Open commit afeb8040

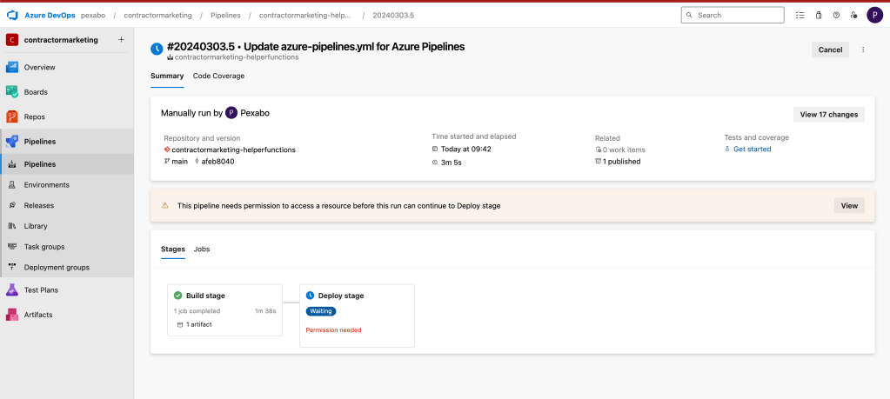pos(218,162)
